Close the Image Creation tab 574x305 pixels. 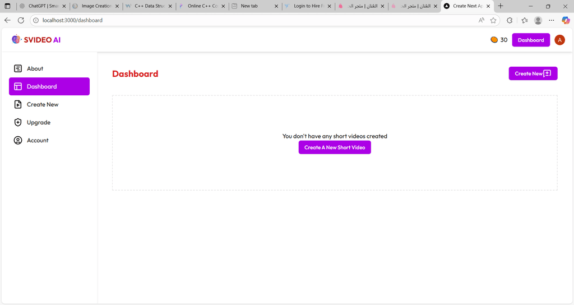pyautogui.click(x=117, y=6)
